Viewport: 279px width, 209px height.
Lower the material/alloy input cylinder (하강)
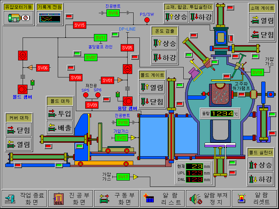(x=201, y=17)
